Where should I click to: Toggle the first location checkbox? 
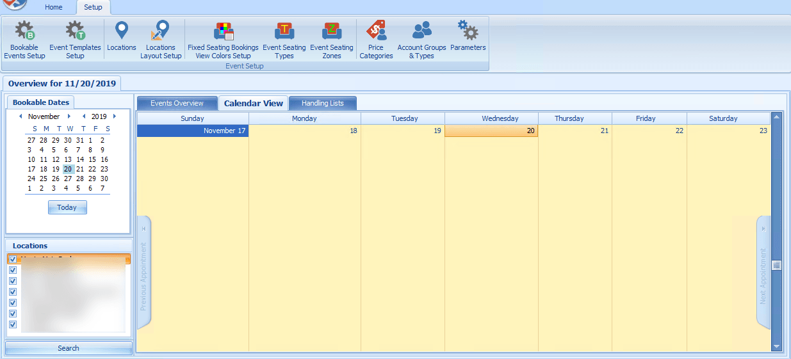(13, 259)
